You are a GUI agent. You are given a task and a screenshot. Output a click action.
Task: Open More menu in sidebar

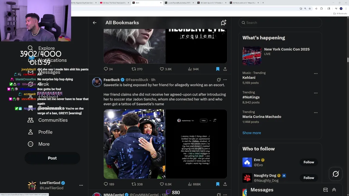click(39, 144)
